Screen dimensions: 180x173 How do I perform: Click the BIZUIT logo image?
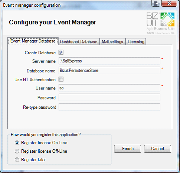(160, 23)
